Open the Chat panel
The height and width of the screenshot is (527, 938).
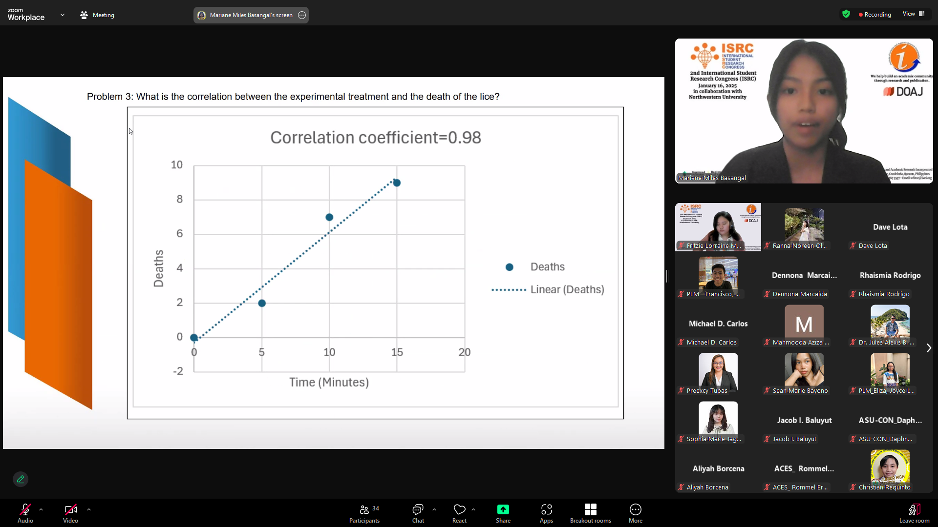pos(418,510)
